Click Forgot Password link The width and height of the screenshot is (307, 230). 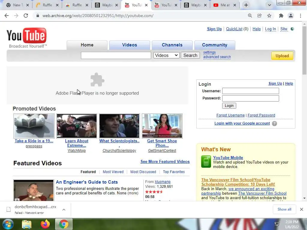[261, 115]
